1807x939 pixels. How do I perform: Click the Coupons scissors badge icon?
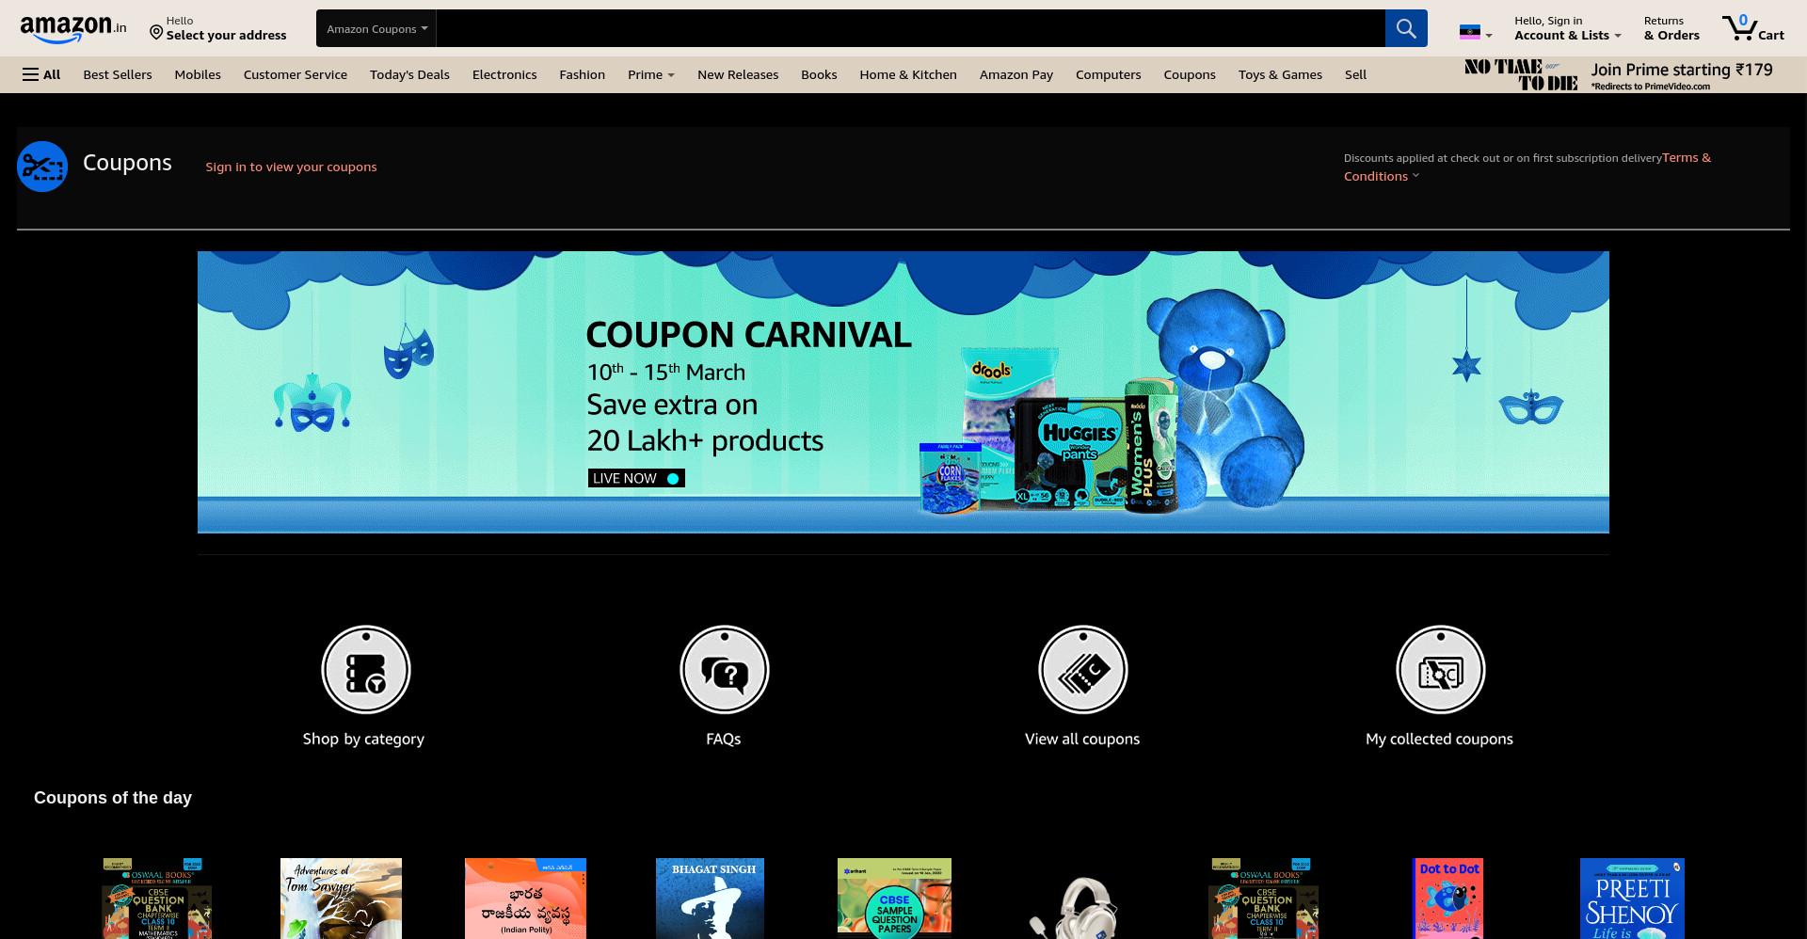click(x=42, y=167)
